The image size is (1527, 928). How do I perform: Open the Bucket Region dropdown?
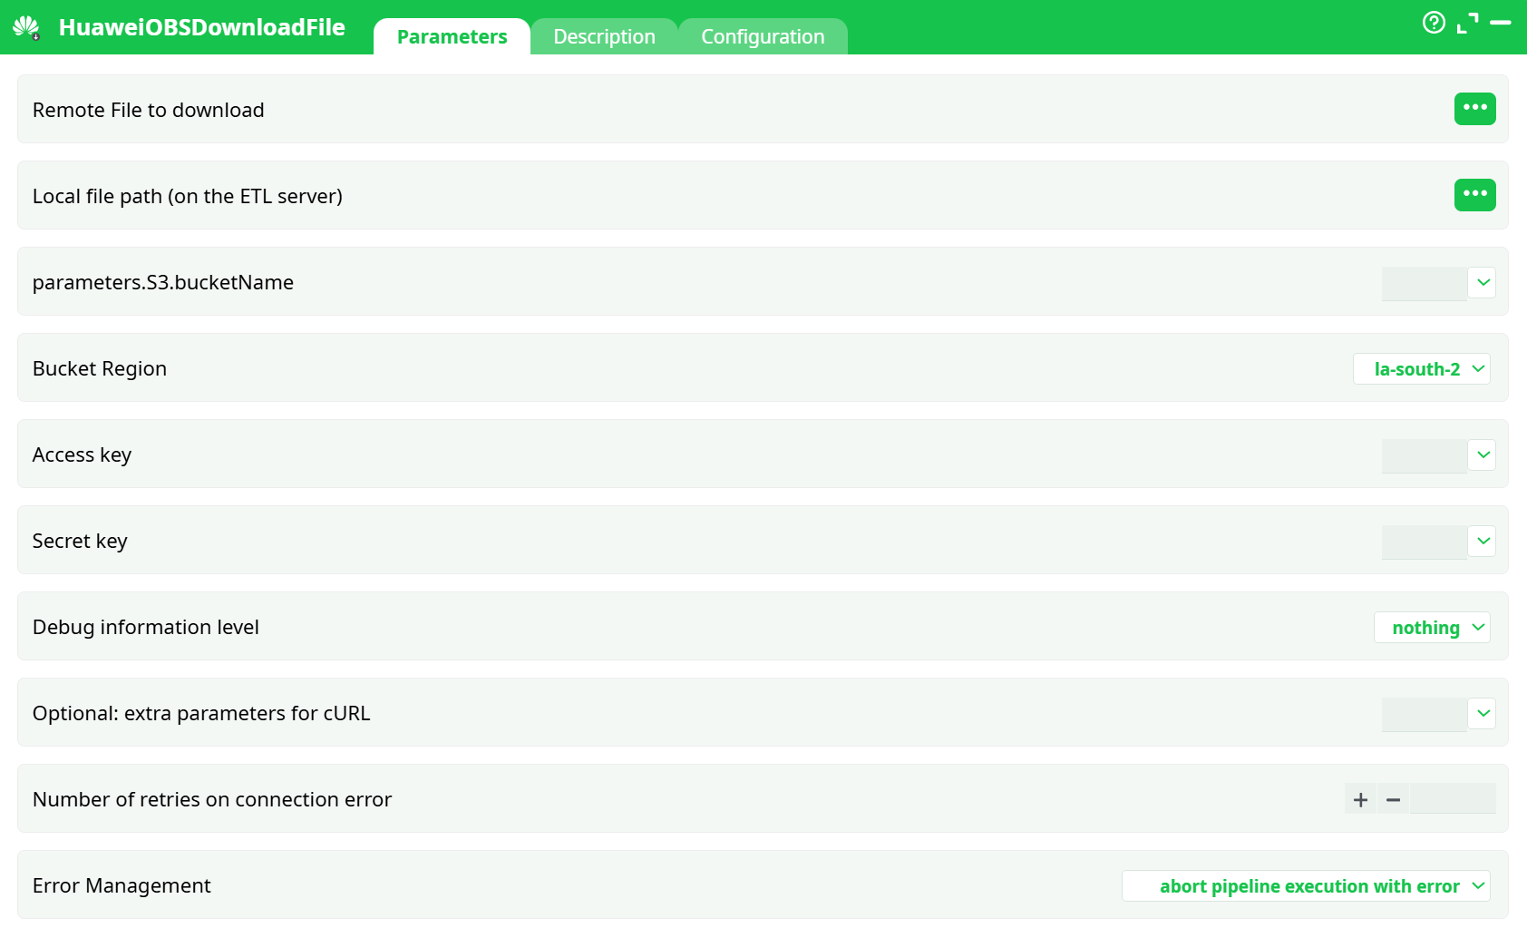tap(1478, 368)
